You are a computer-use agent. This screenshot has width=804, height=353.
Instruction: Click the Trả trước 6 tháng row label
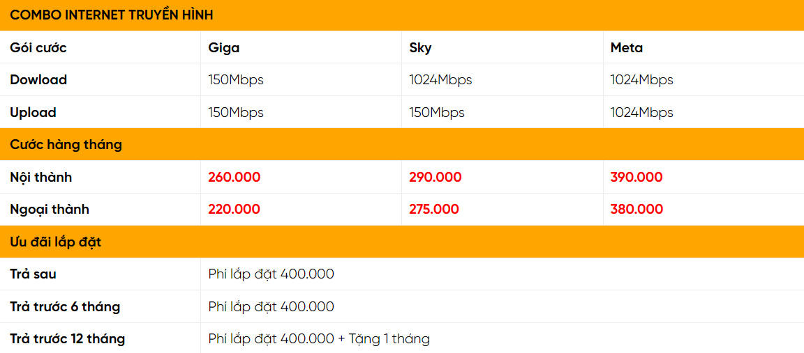tap(65, 306)
